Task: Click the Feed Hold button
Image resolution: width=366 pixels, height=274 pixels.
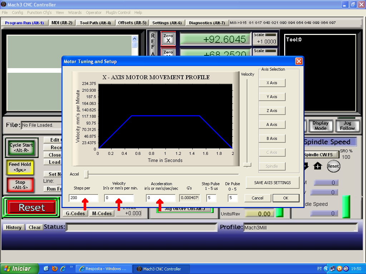Action: pos(20,167)
